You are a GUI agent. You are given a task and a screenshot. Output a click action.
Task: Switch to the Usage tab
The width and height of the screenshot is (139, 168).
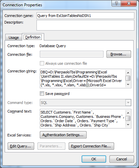[x=14, y=37]
